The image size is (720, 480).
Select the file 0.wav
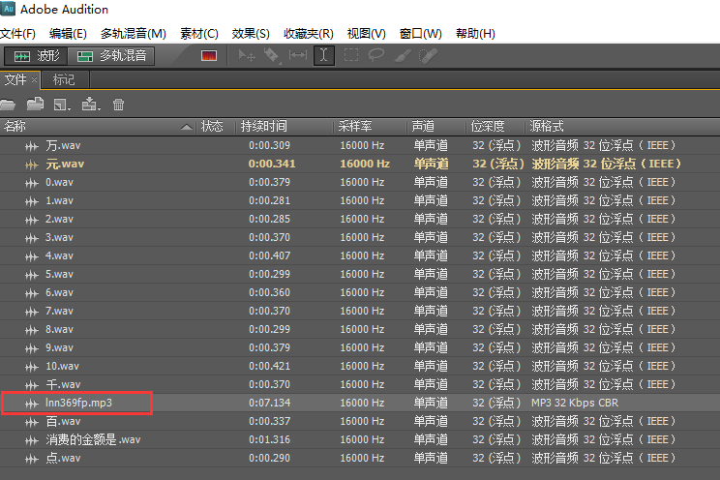click(x=360, y=182)
